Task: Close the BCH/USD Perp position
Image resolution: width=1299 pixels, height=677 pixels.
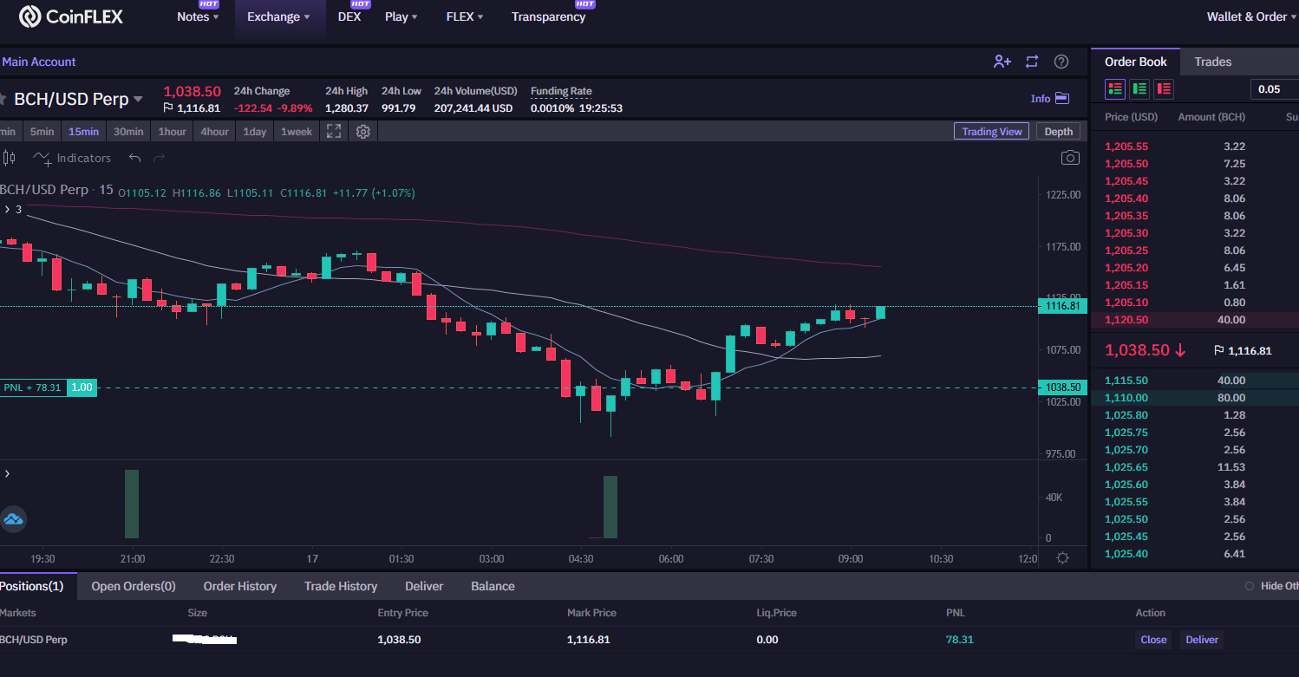Action: 1153,640
